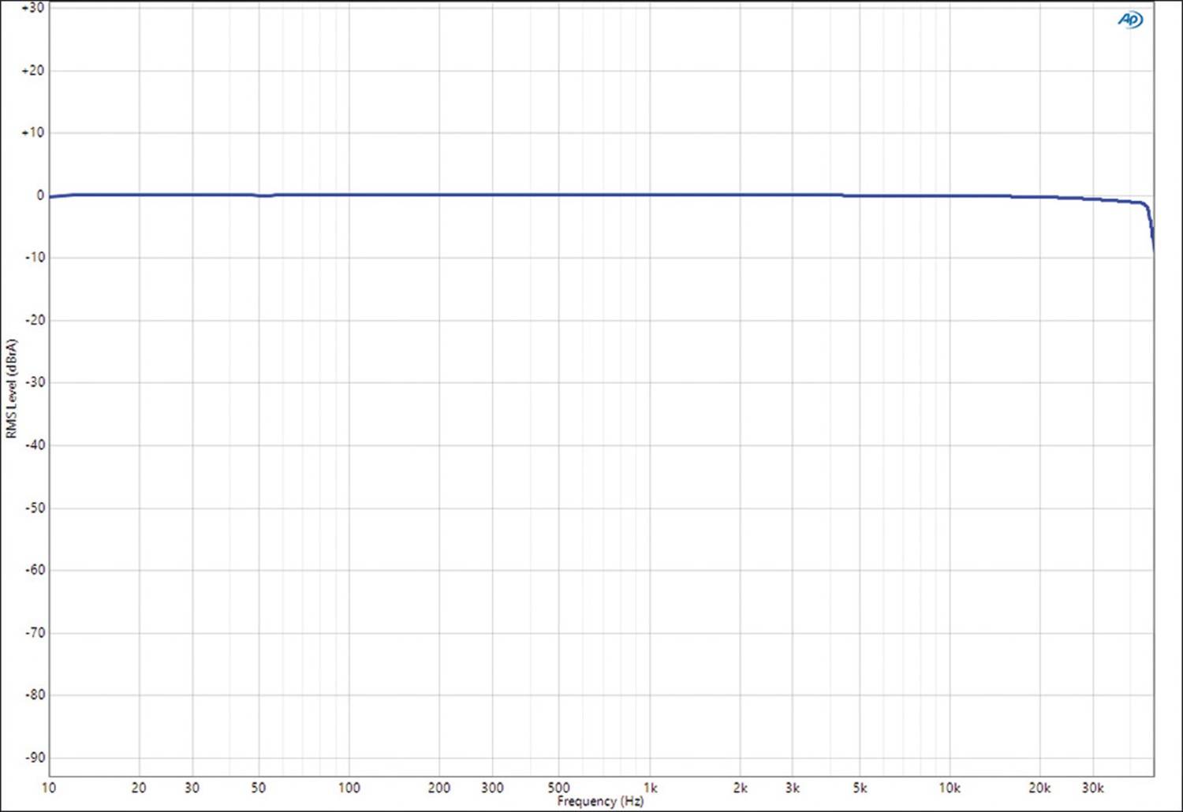The image size is (1183, 812).
Task: Click the '30' frequency axis label
Action: pyautogui.click(x=192, y=788)
